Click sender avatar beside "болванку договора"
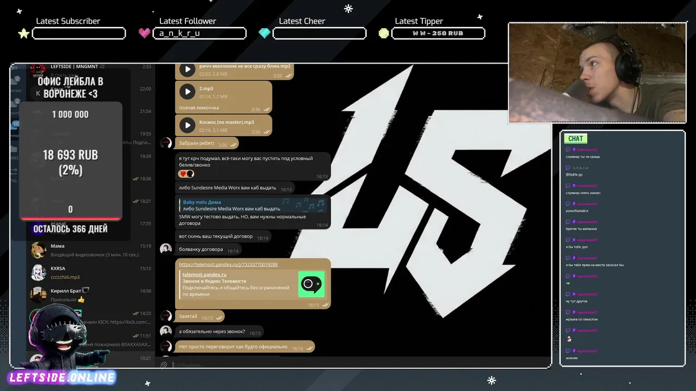696x391 pixels. pyautogui.click(x=166, y=249)
